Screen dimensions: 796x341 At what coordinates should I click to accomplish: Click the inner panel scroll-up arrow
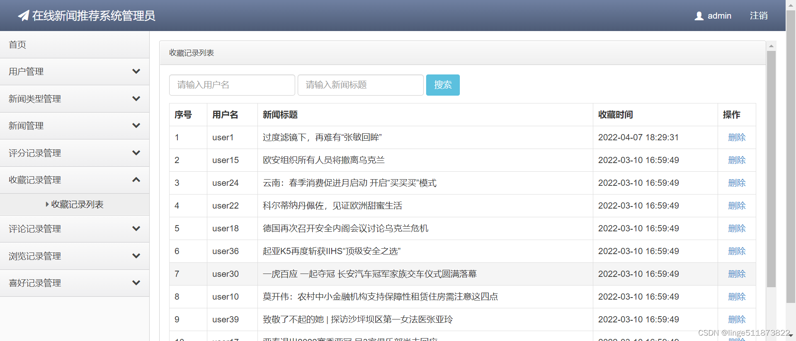point(771,46)
